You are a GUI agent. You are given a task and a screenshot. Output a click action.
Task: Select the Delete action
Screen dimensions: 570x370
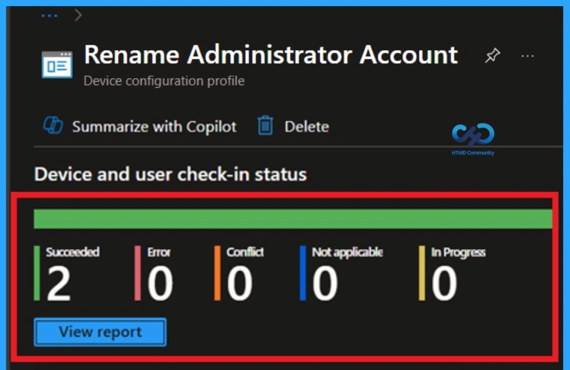tap(305, 126)
